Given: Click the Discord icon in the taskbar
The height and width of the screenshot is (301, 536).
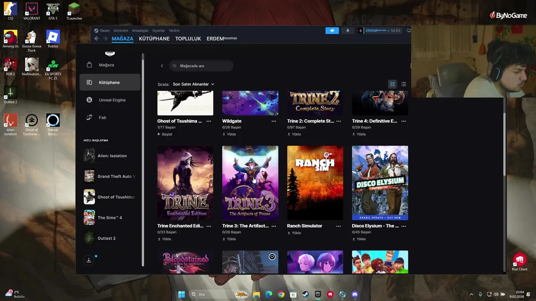Looking at the screenshot, I should (x=355, y=294).
